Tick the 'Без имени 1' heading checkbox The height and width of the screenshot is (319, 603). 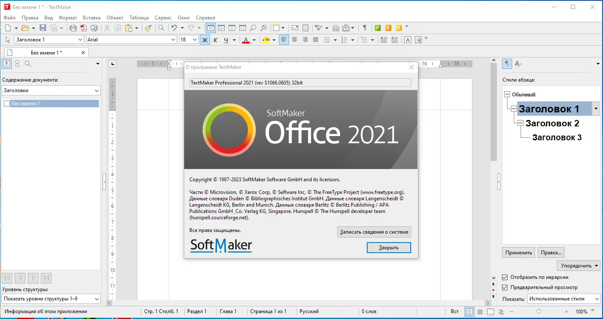pyautogui.click(x=6, y=104)
